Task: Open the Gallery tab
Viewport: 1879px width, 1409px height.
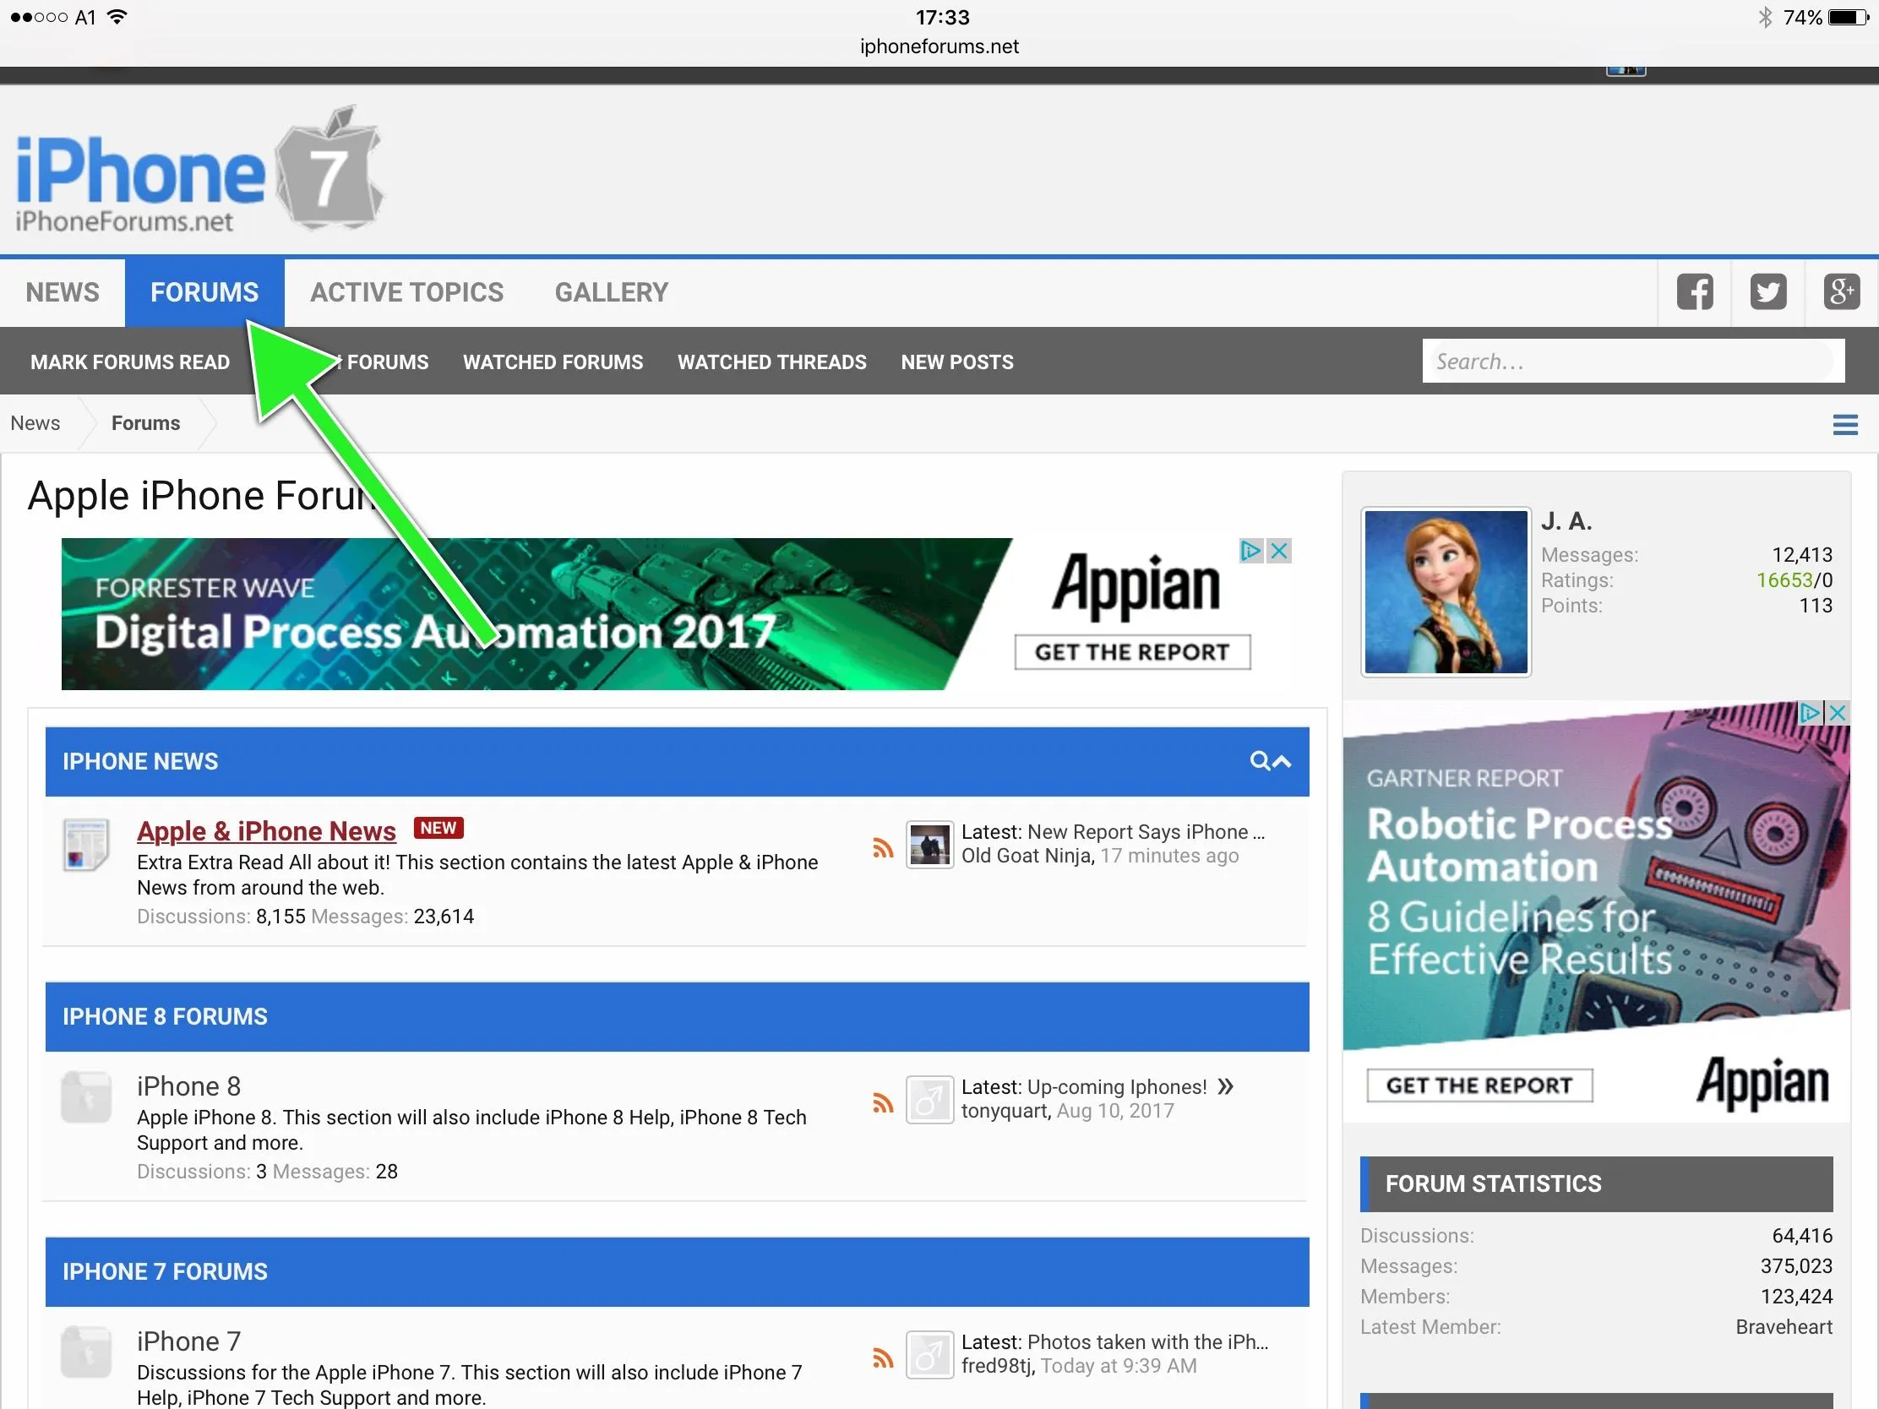Action: coord(611,292)
